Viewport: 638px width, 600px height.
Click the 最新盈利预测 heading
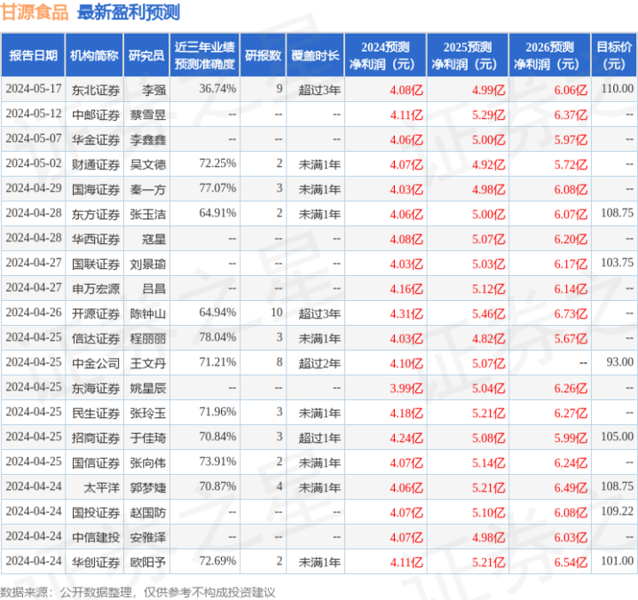(129, 12)
